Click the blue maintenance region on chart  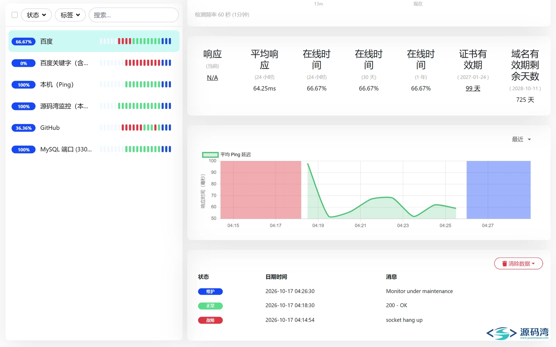(498, 190)
